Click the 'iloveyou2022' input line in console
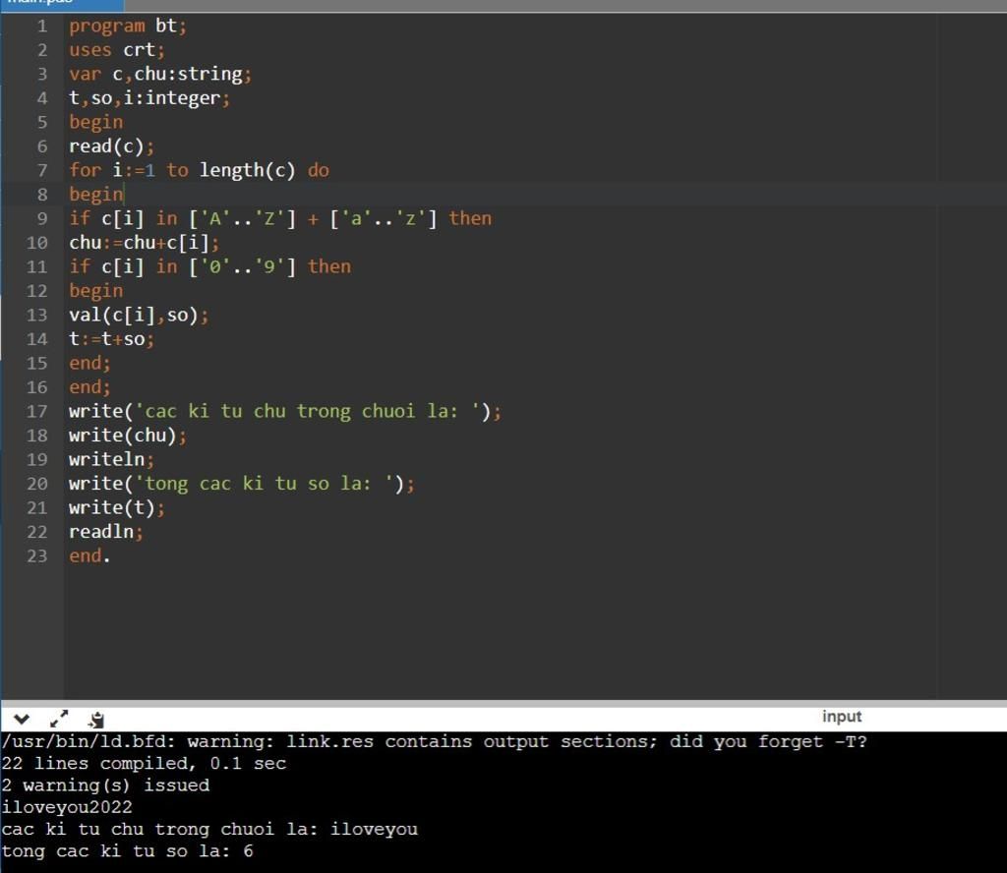 pos(67,807)
